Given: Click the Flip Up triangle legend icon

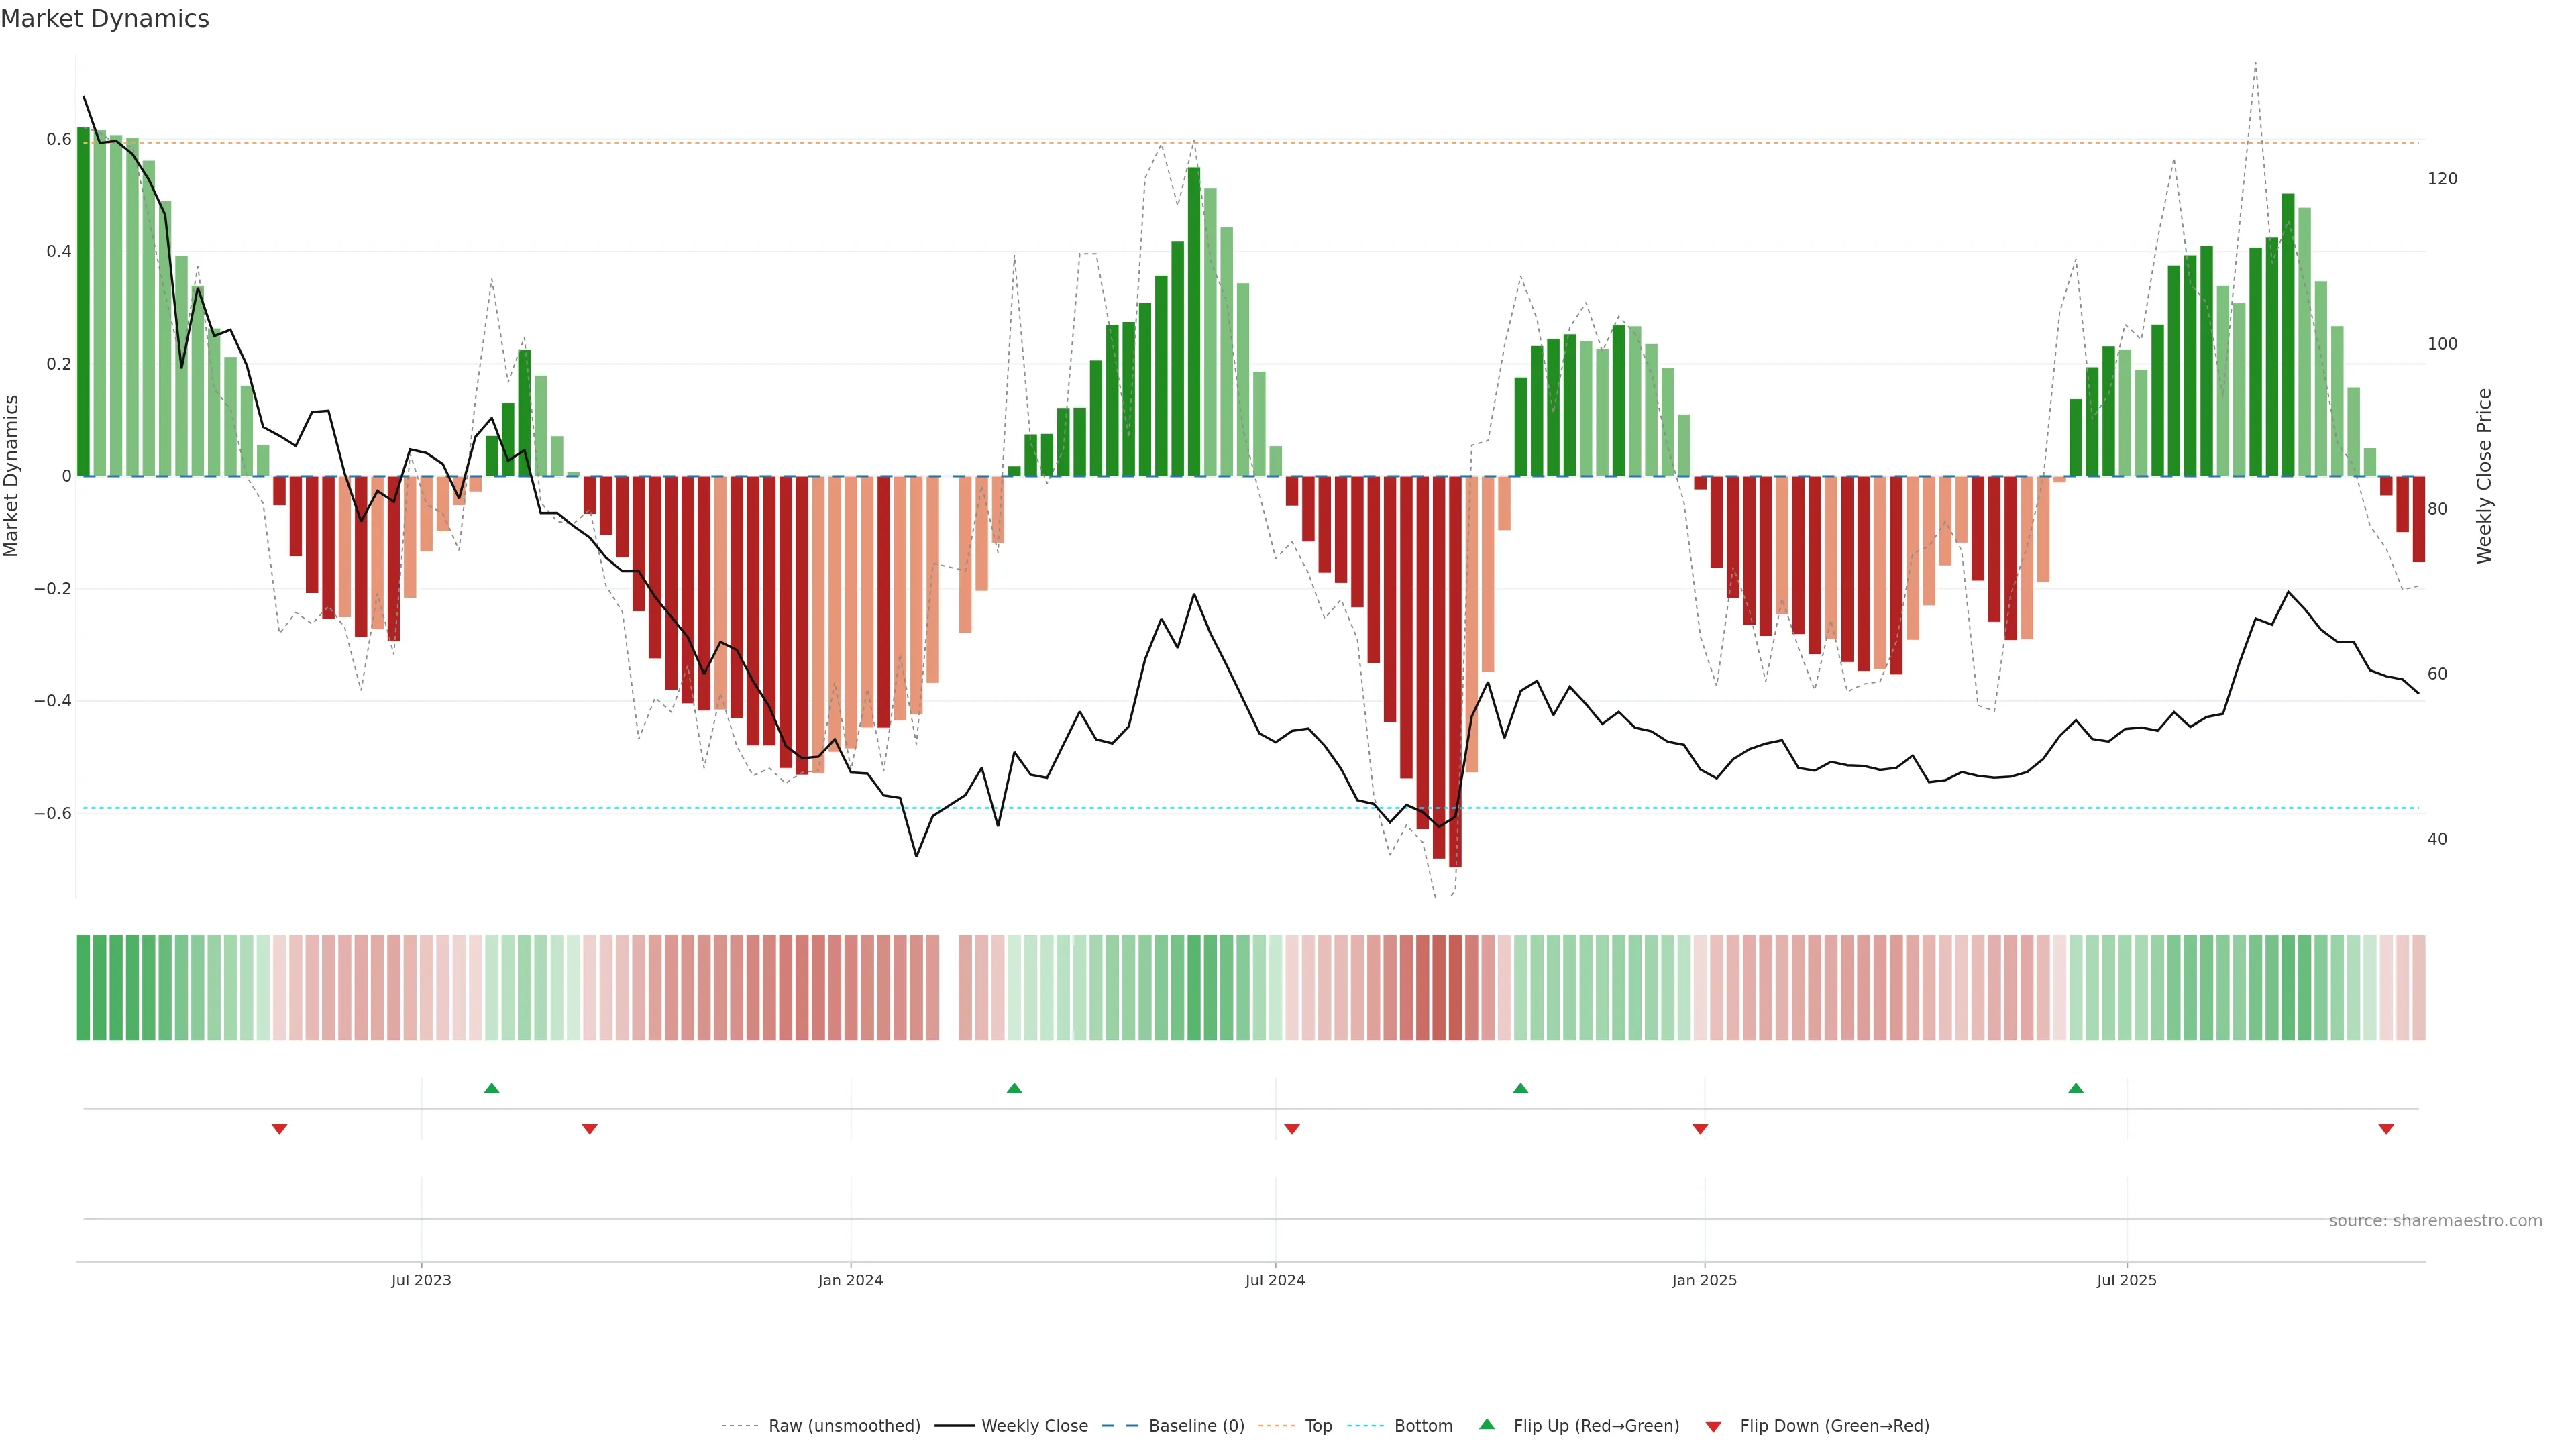Looking at the screenshot, I should point(1487,1424).
